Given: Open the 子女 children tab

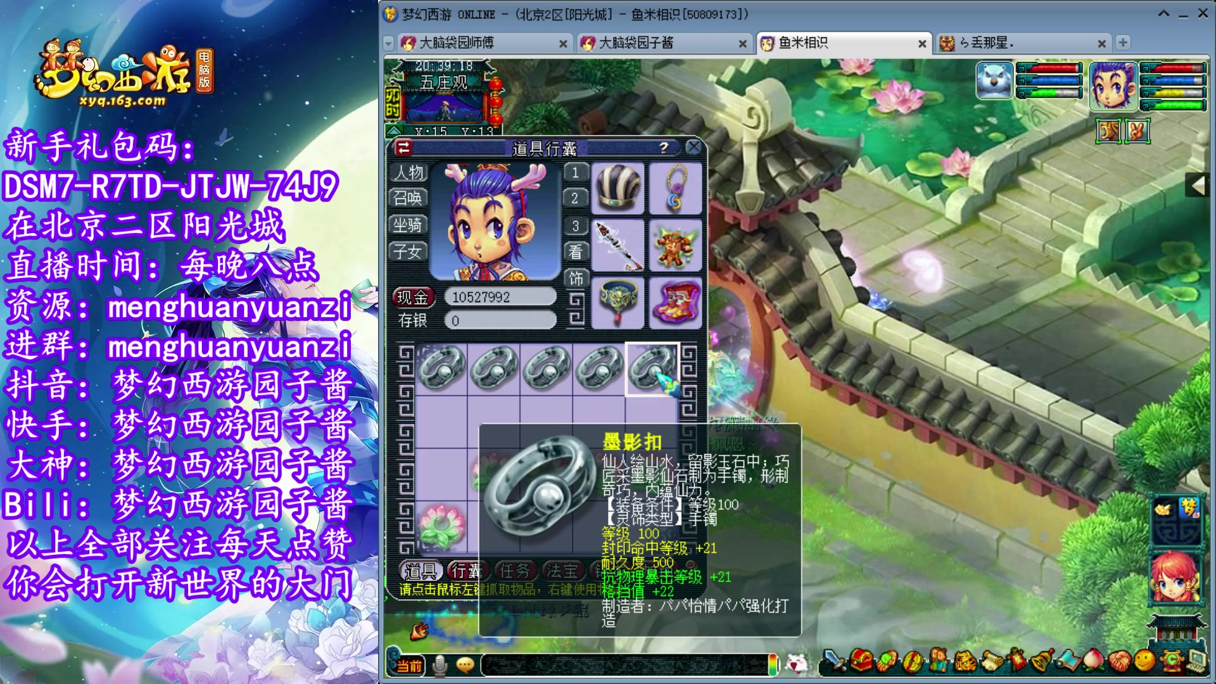Looking at the screenshot, I should [408, 251].
